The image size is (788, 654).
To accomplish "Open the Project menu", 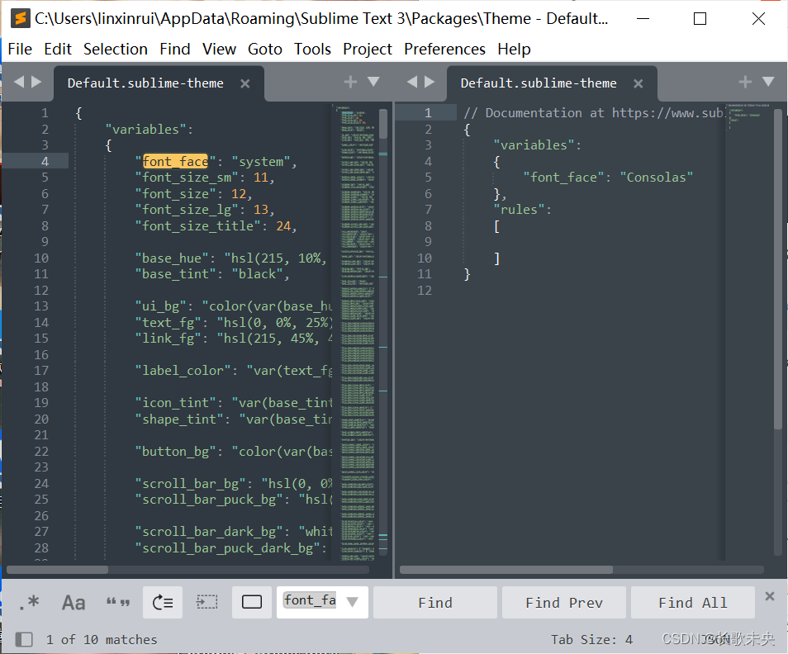I will 368,50.
